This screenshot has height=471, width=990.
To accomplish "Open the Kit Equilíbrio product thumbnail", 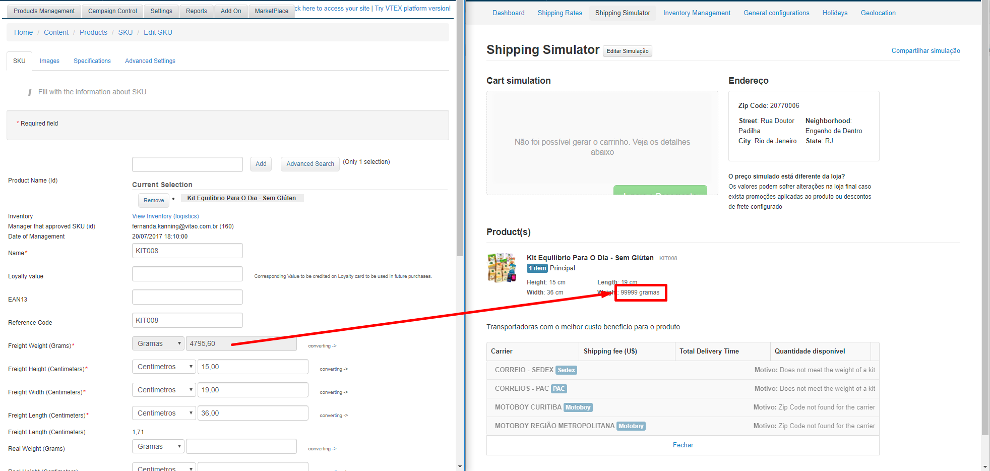I will tap(502, 267).
